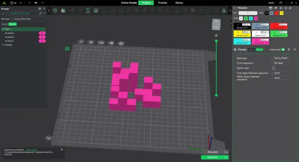
Task: Select Global in the left object list toggle
Action: (x=5, y=24)
